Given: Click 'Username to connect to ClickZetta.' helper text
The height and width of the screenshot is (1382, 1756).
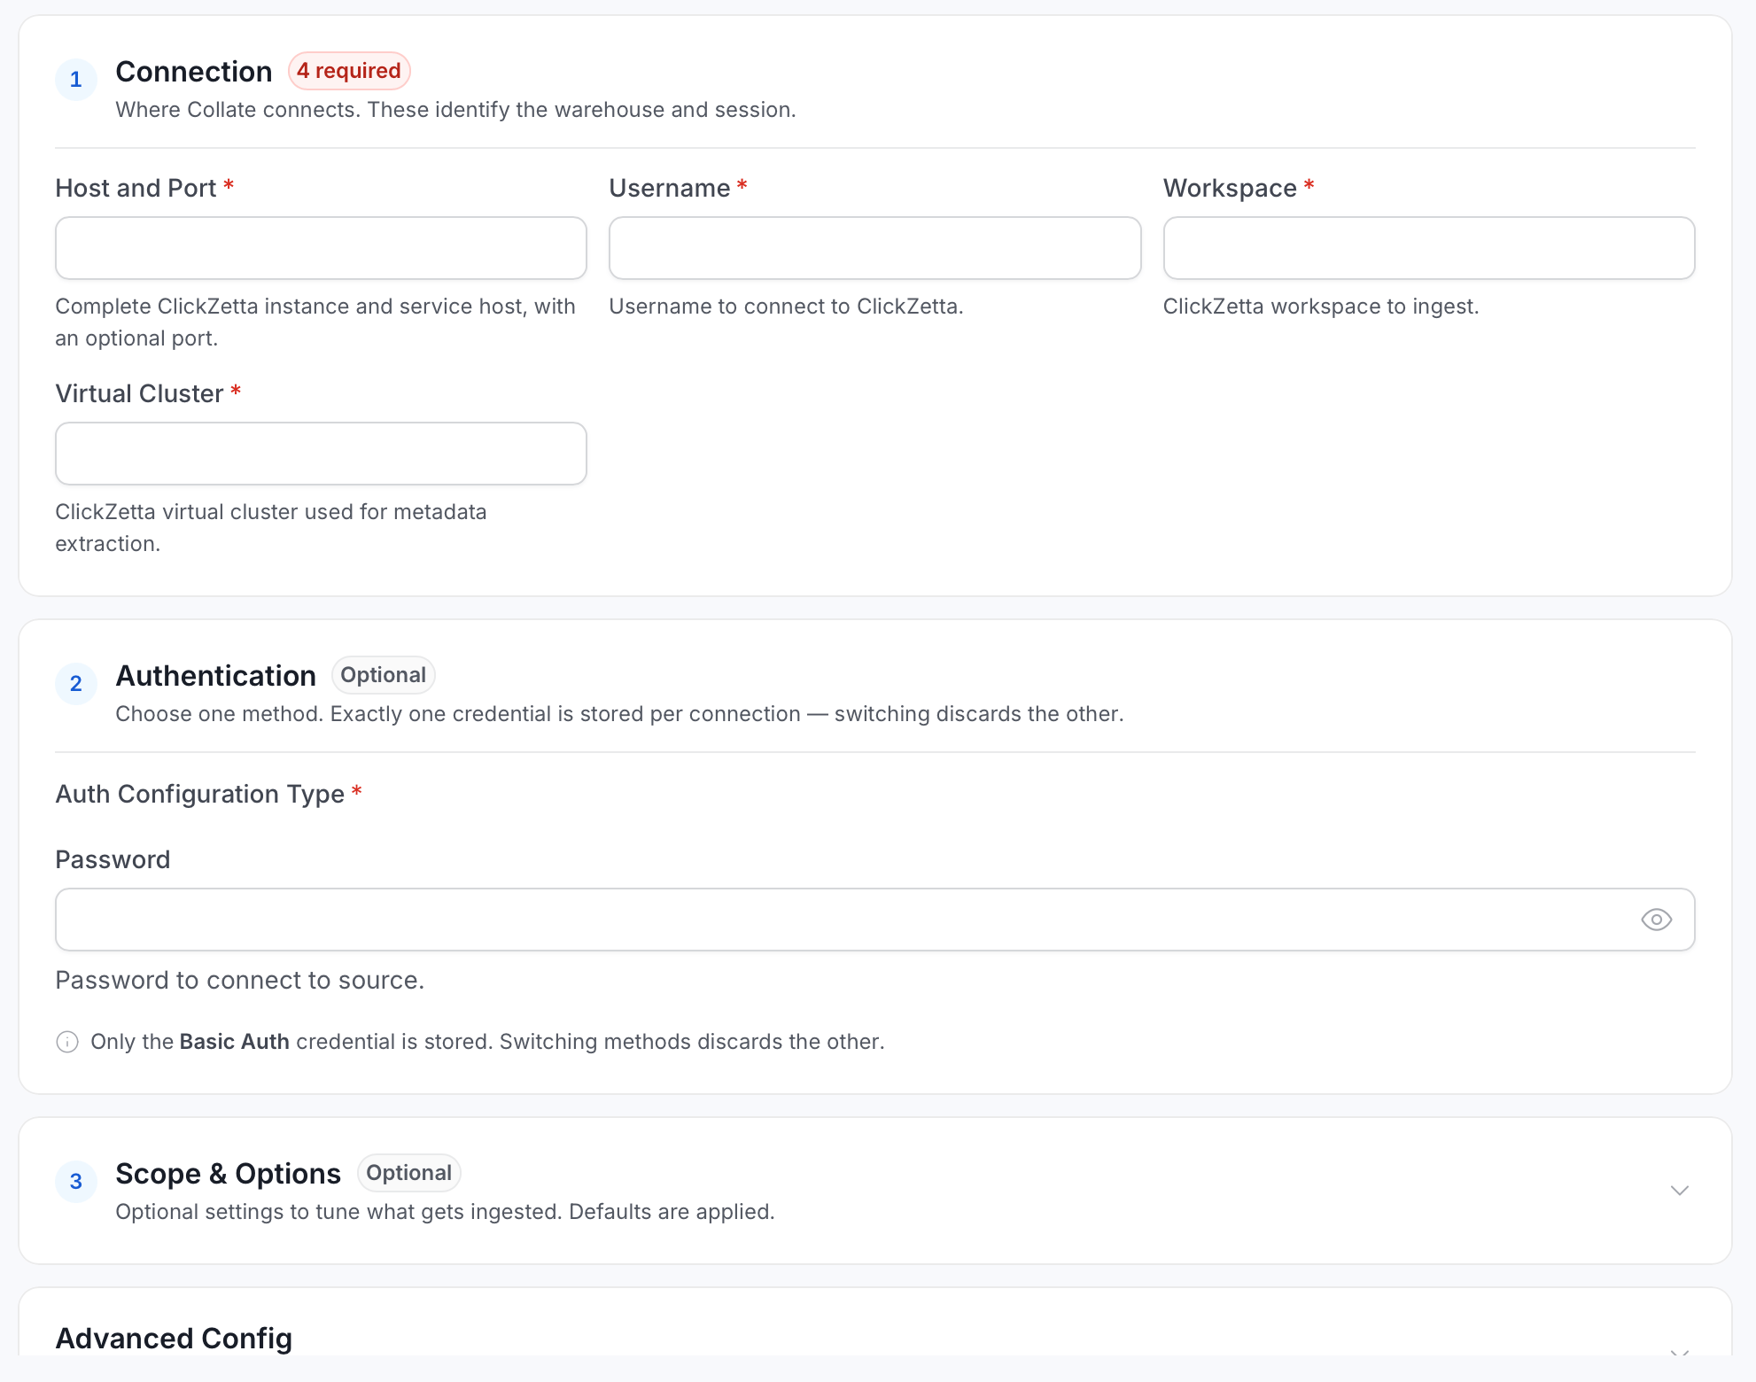Looking at the screenshot, I should pos(787,307).
